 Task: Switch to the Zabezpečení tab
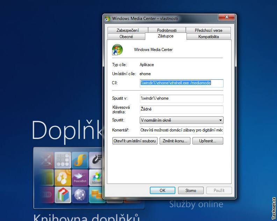[x=127, y=30]
